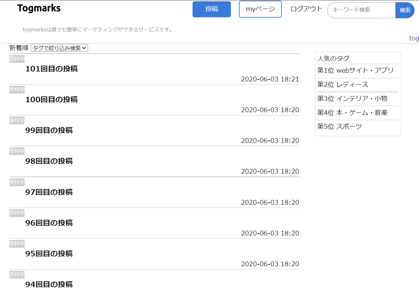Click the 受付中 badge above 101回目の投稿
Viewport: 419px width, 289px height.
pyautogui.click(x=17, y=59)
